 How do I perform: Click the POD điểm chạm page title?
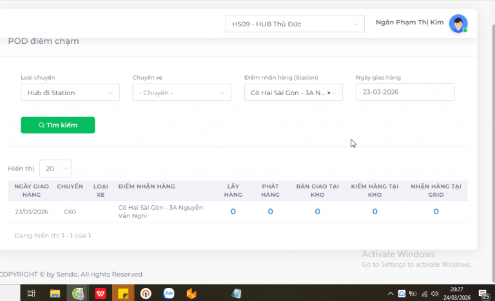(43, 41)
